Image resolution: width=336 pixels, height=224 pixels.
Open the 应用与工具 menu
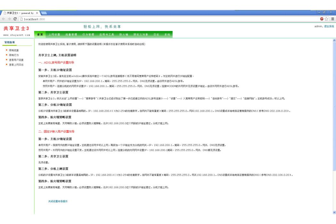pyautogui.click(x=107, y=35)
